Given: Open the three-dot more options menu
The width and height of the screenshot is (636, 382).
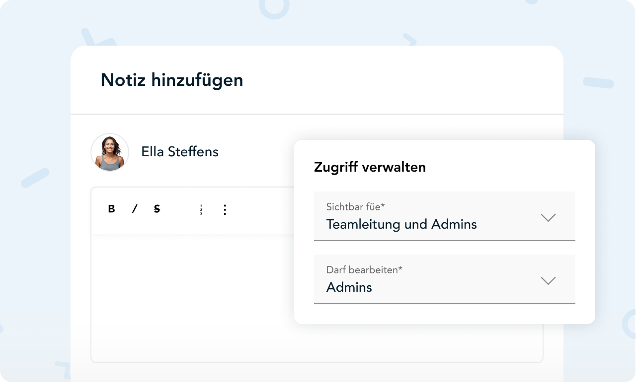Looking at the screenshot, I should pos(225,210).
